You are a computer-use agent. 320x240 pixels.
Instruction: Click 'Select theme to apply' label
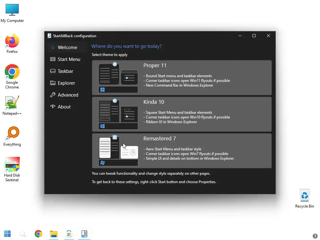tap(110, 55)
